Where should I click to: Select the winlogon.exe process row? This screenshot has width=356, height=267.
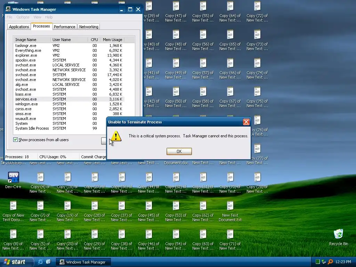pos(69,104)
